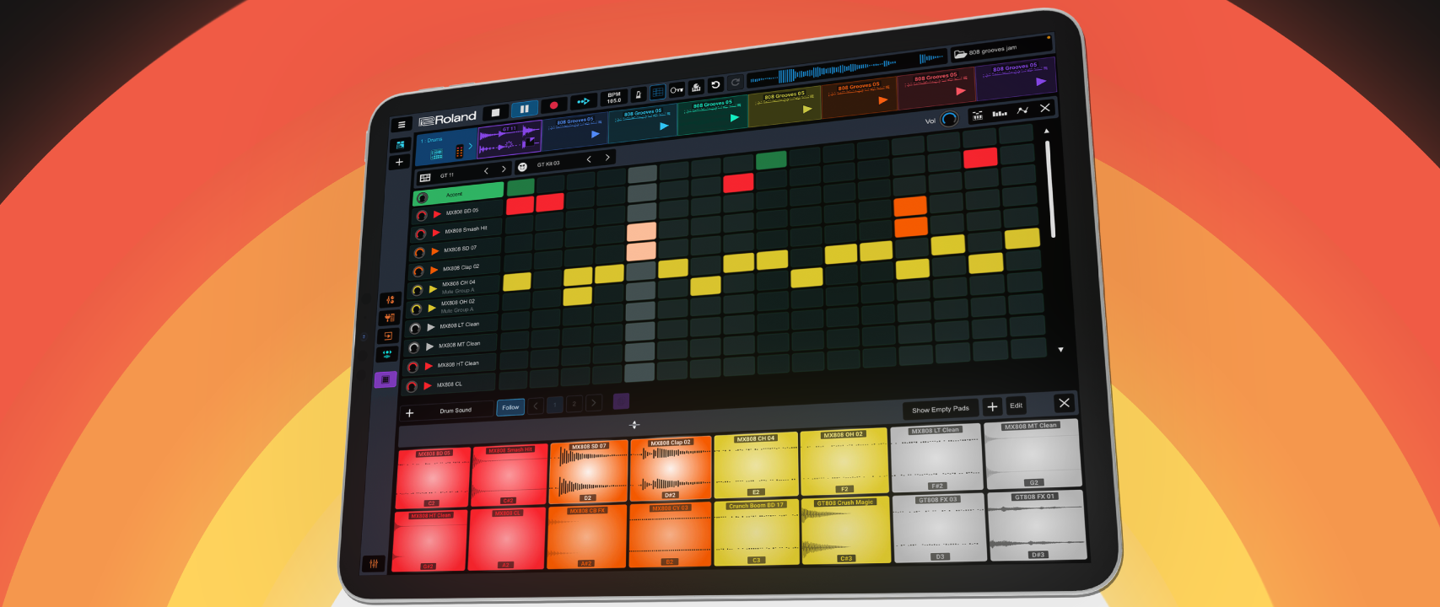1440x607 pixels.
Task: Open the BPM 105.0 tempo field
Action: coord(613,98)
